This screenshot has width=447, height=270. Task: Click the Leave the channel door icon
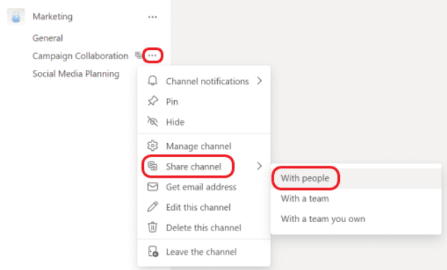153,252
